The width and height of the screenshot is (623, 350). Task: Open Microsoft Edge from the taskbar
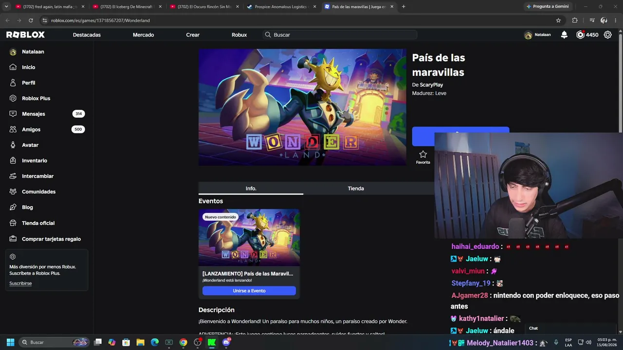(155, 342)
